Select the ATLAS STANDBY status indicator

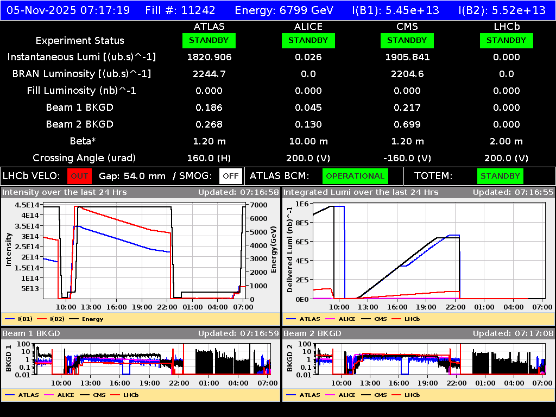209,40
